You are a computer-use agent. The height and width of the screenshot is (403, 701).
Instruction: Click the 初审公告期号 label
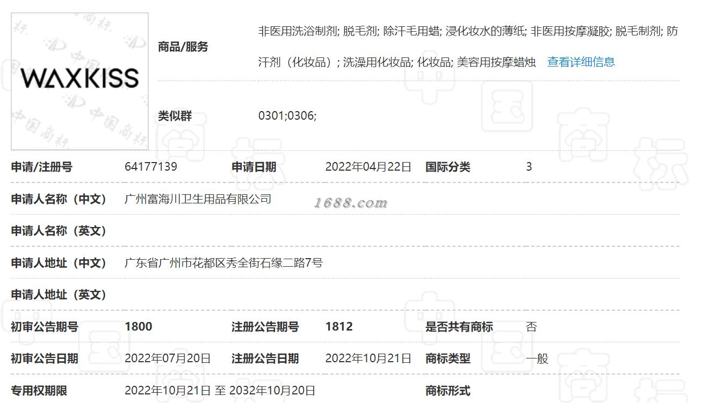(45, 327)
